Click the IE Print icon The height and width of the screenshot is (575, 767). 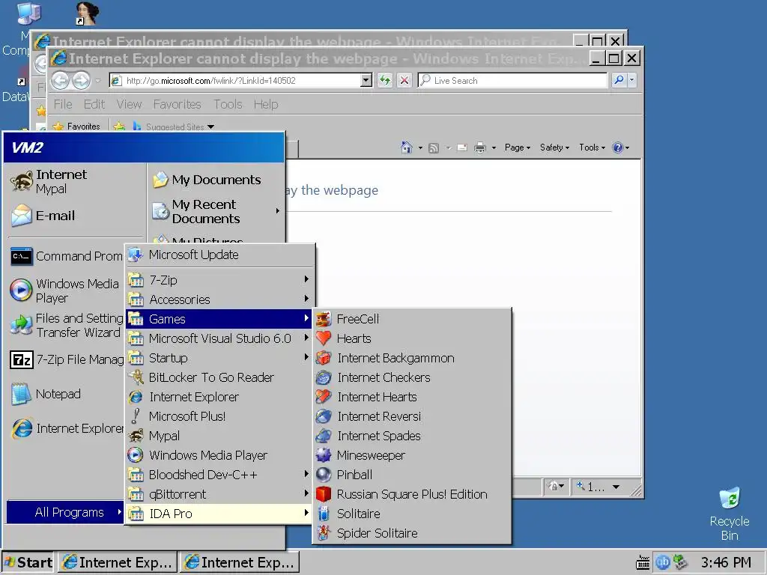(x=480, y=147)
